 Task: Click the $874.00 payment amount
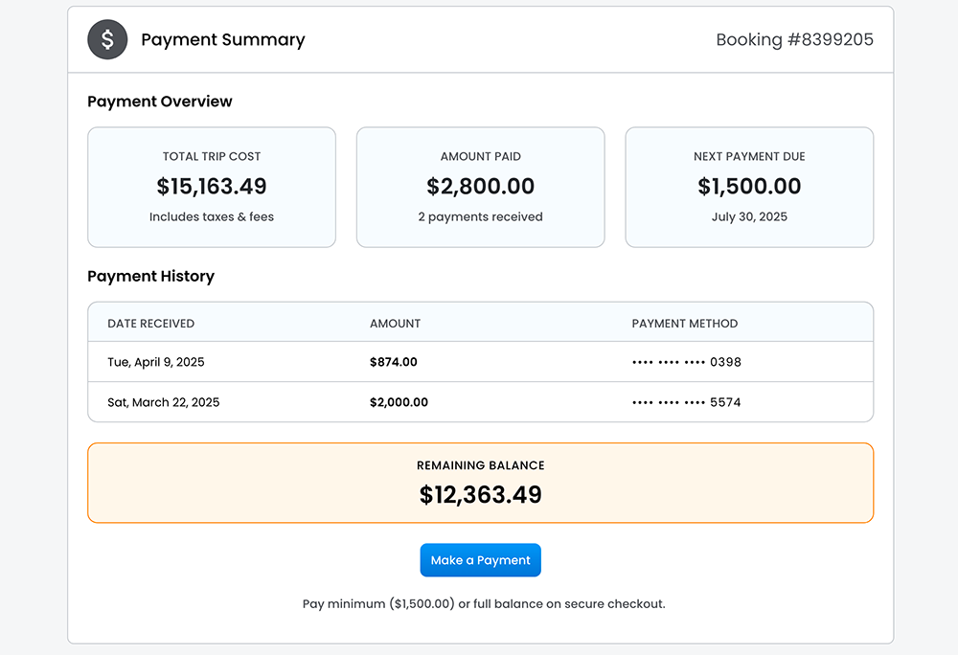[393, 362]
